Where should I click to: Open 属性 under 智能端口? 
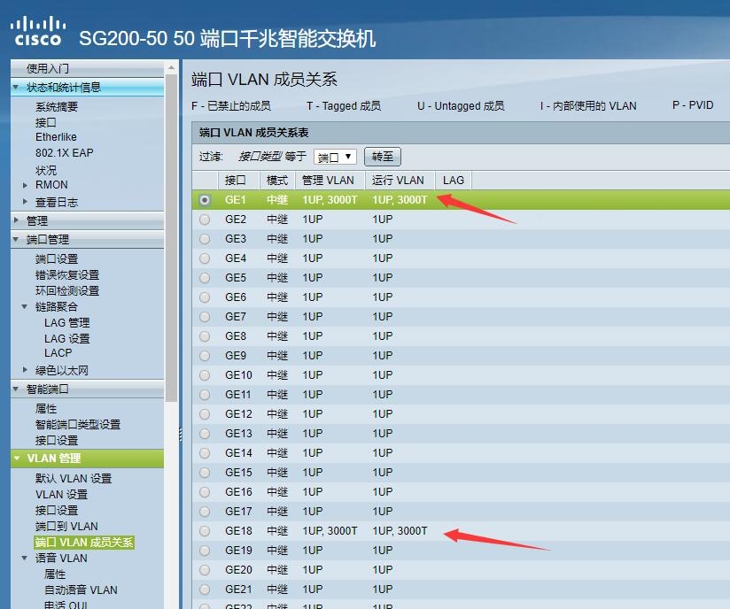[x=46, y=408]
